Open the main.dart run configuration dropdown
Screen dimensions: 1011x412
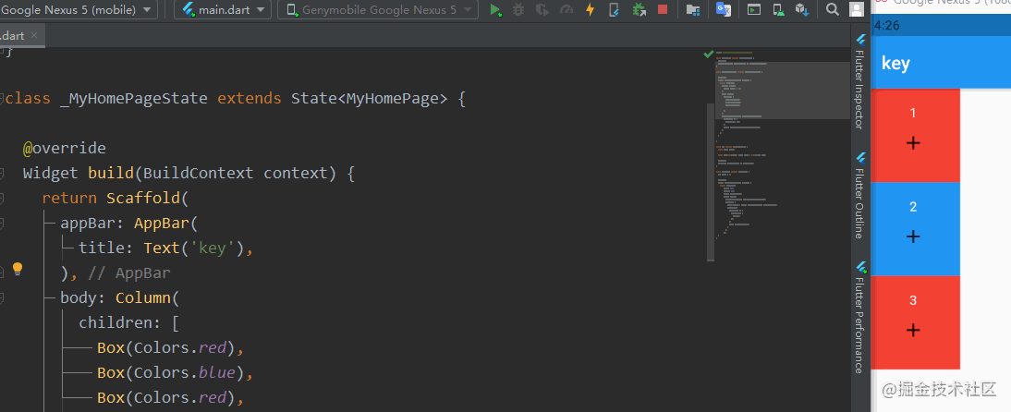[223, 9]
